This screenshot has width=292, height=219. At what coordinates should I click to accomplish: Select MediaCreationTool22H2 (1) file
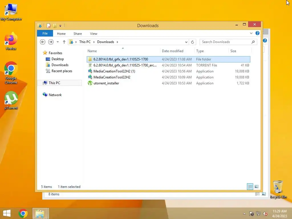tap(168, 71)
